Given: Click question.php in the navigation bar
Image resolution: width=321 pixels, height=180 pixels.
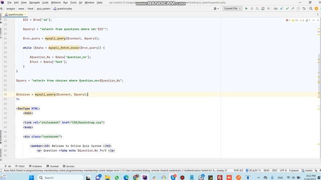Looking at the screenshot, I should (x=63, y=9).
